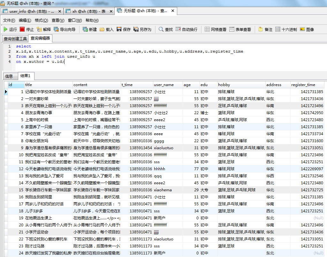Switch to the xh @xh table tab
Screen dimensions: 327x257
[x=89, y=11]
